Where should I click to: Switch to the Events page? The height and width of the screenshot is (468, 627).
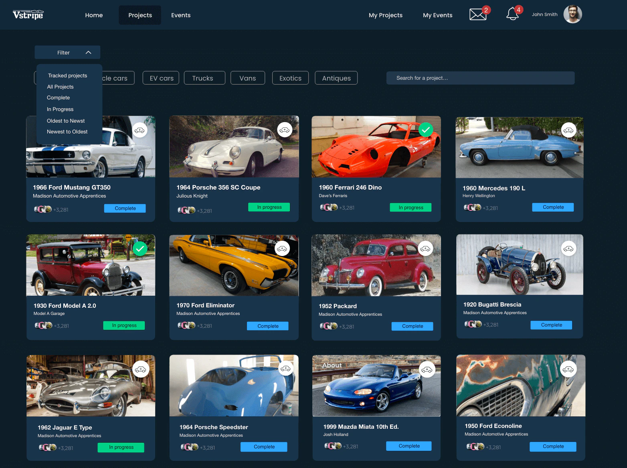(181, 15)
